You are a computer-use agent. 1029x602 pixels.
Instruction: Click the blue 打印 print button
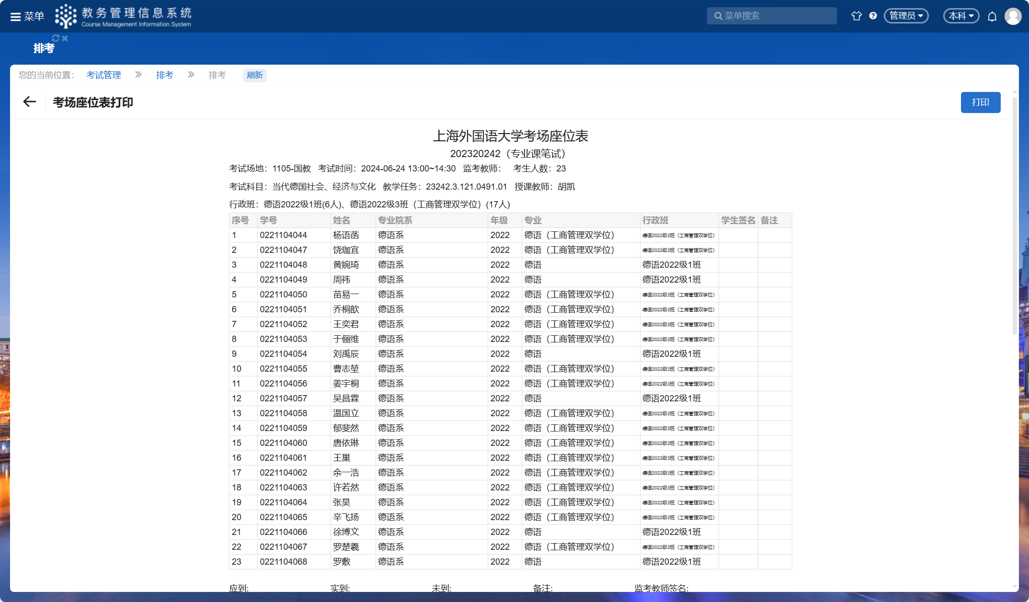tap(980, 102)
